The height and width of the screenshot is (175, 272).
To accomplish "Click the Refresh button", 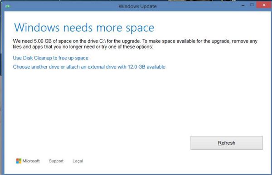I will click(227, 143).
